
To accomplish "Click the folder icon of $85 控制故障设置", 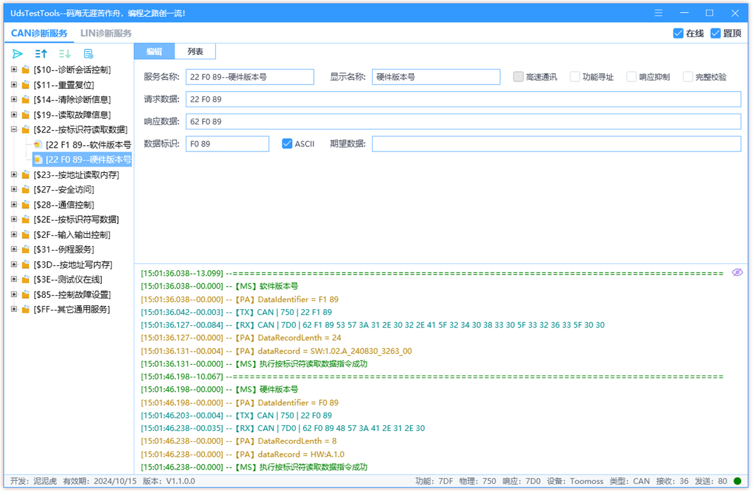I will click(x=26, y=295).
